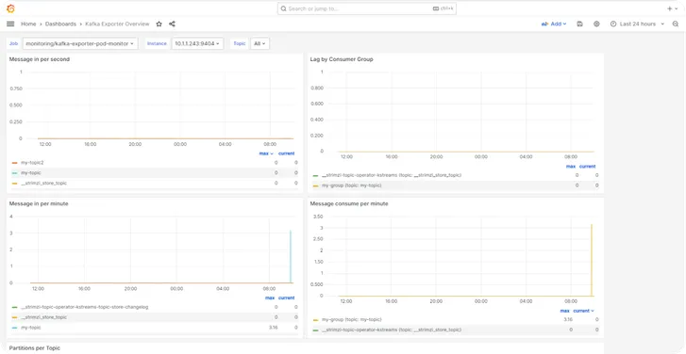
Task: Open the Job variable dropdown
Action: point(80,43)
